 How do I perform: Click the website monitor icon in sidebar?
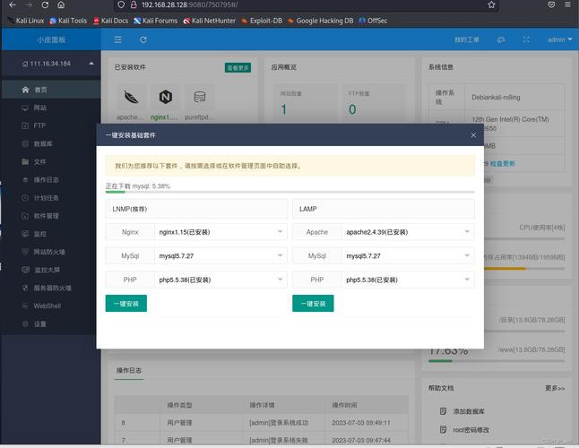point(25,108)
